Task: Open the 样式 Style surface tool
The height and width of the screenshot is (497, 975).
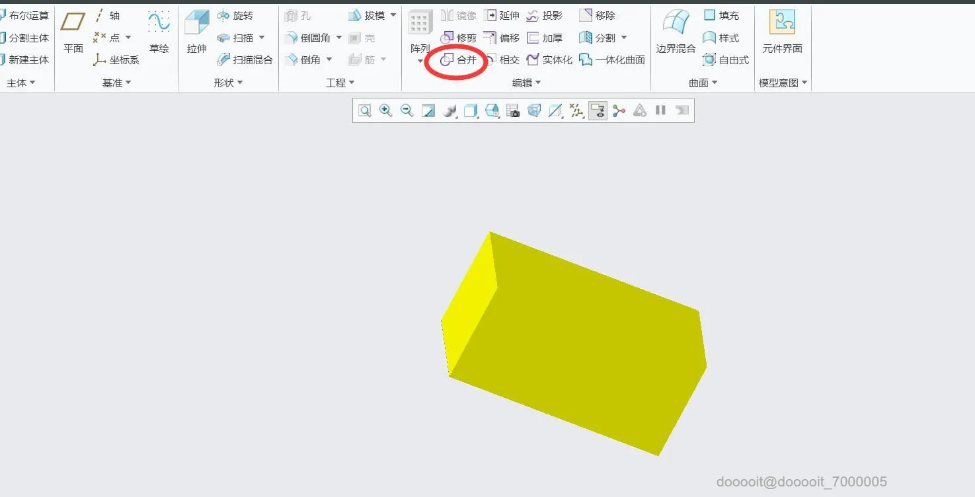Action: [721, 38]
